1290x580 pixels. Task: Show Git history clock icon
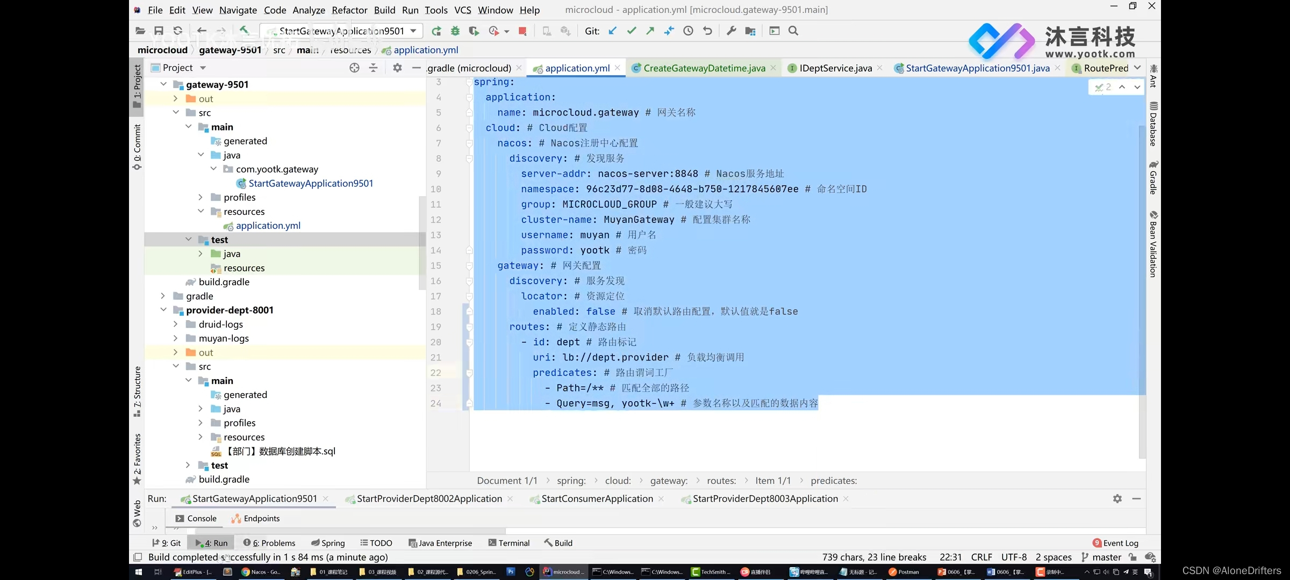pos(689,31)
